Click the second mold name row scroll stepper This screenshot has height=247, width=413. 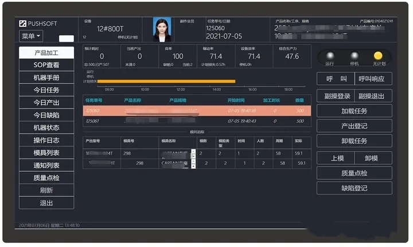pos(193,164)
